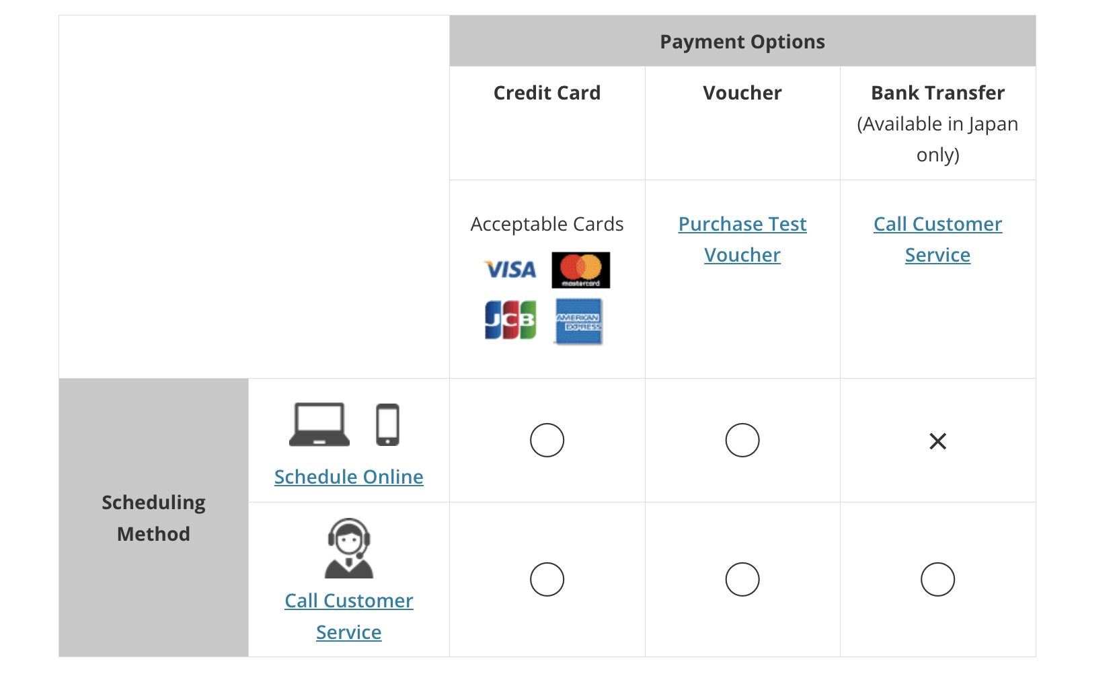Select the circle for Call Customer Service with Voucher

pos(742,578)
